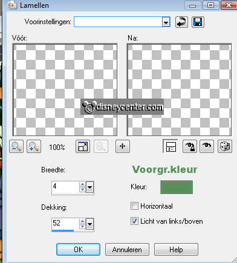Fit image to preview window icon
Screen dimensions: 237x263
(x=83, y=146)
